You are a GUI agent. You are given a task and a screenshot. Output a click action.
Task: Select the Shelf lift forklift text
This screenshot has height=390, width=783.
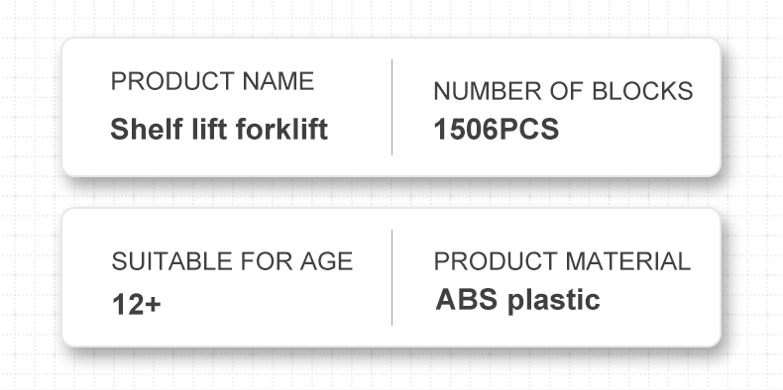(219, 129)
